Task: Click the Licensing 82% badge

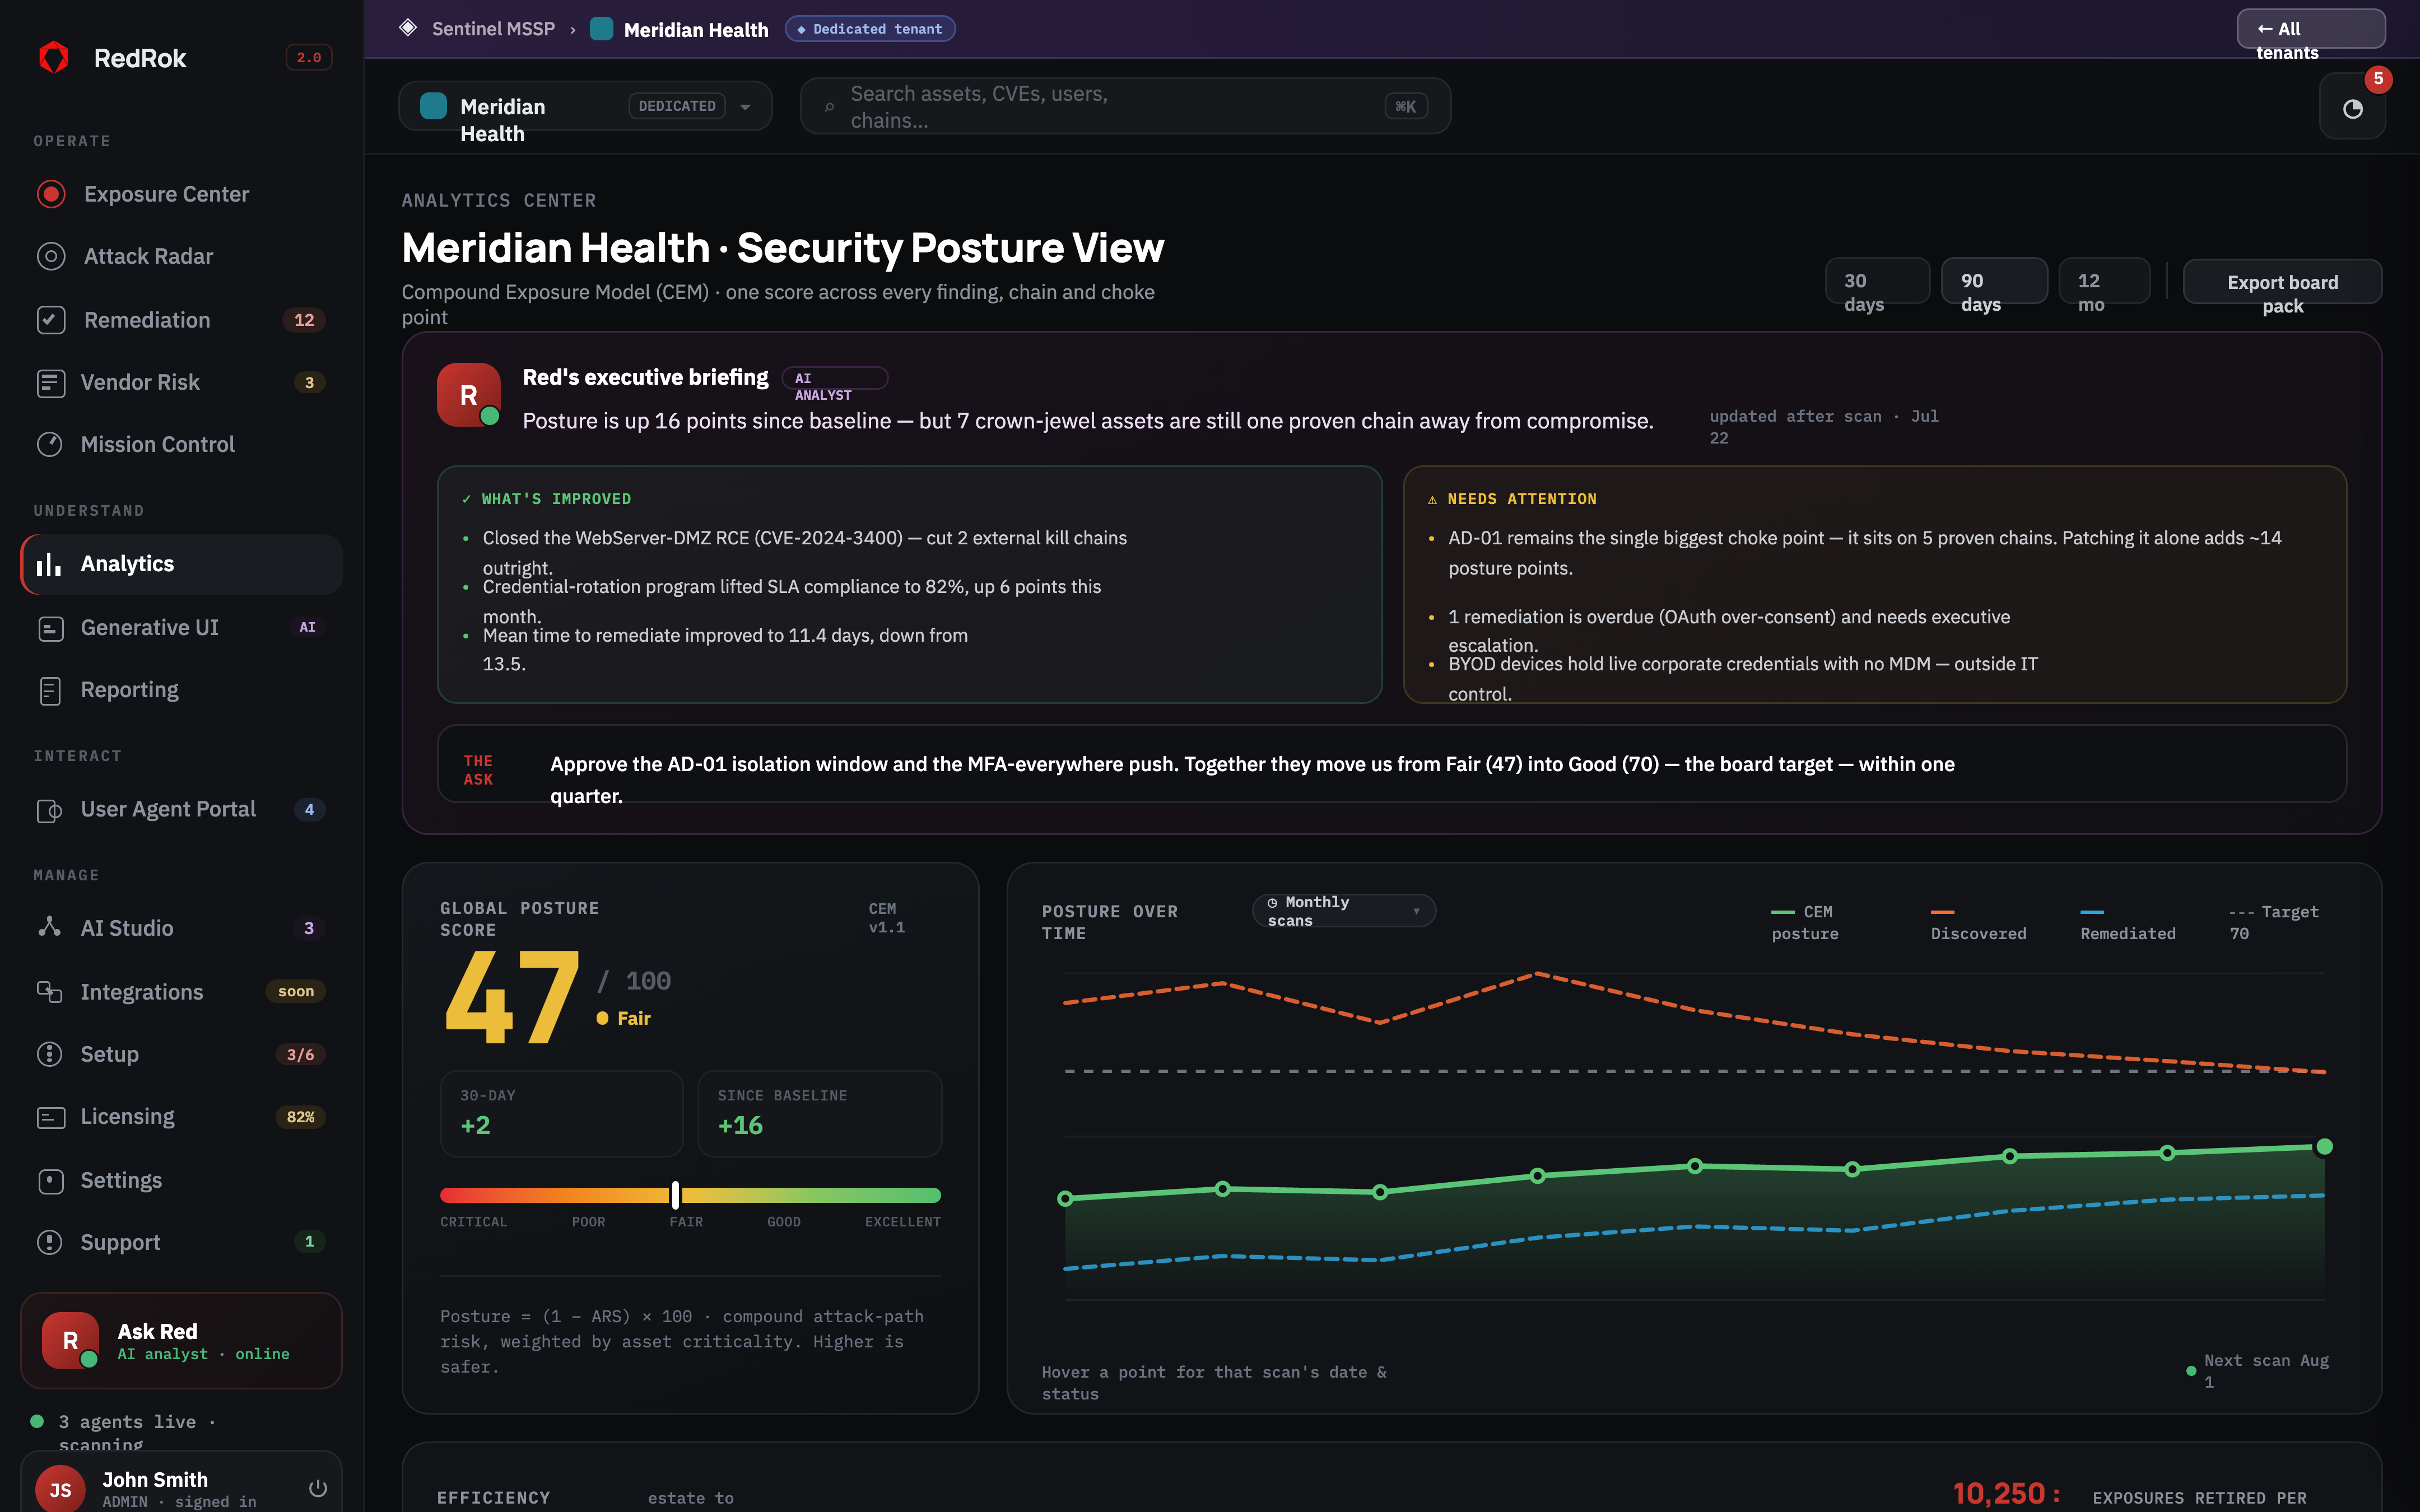Action: 301,1117
